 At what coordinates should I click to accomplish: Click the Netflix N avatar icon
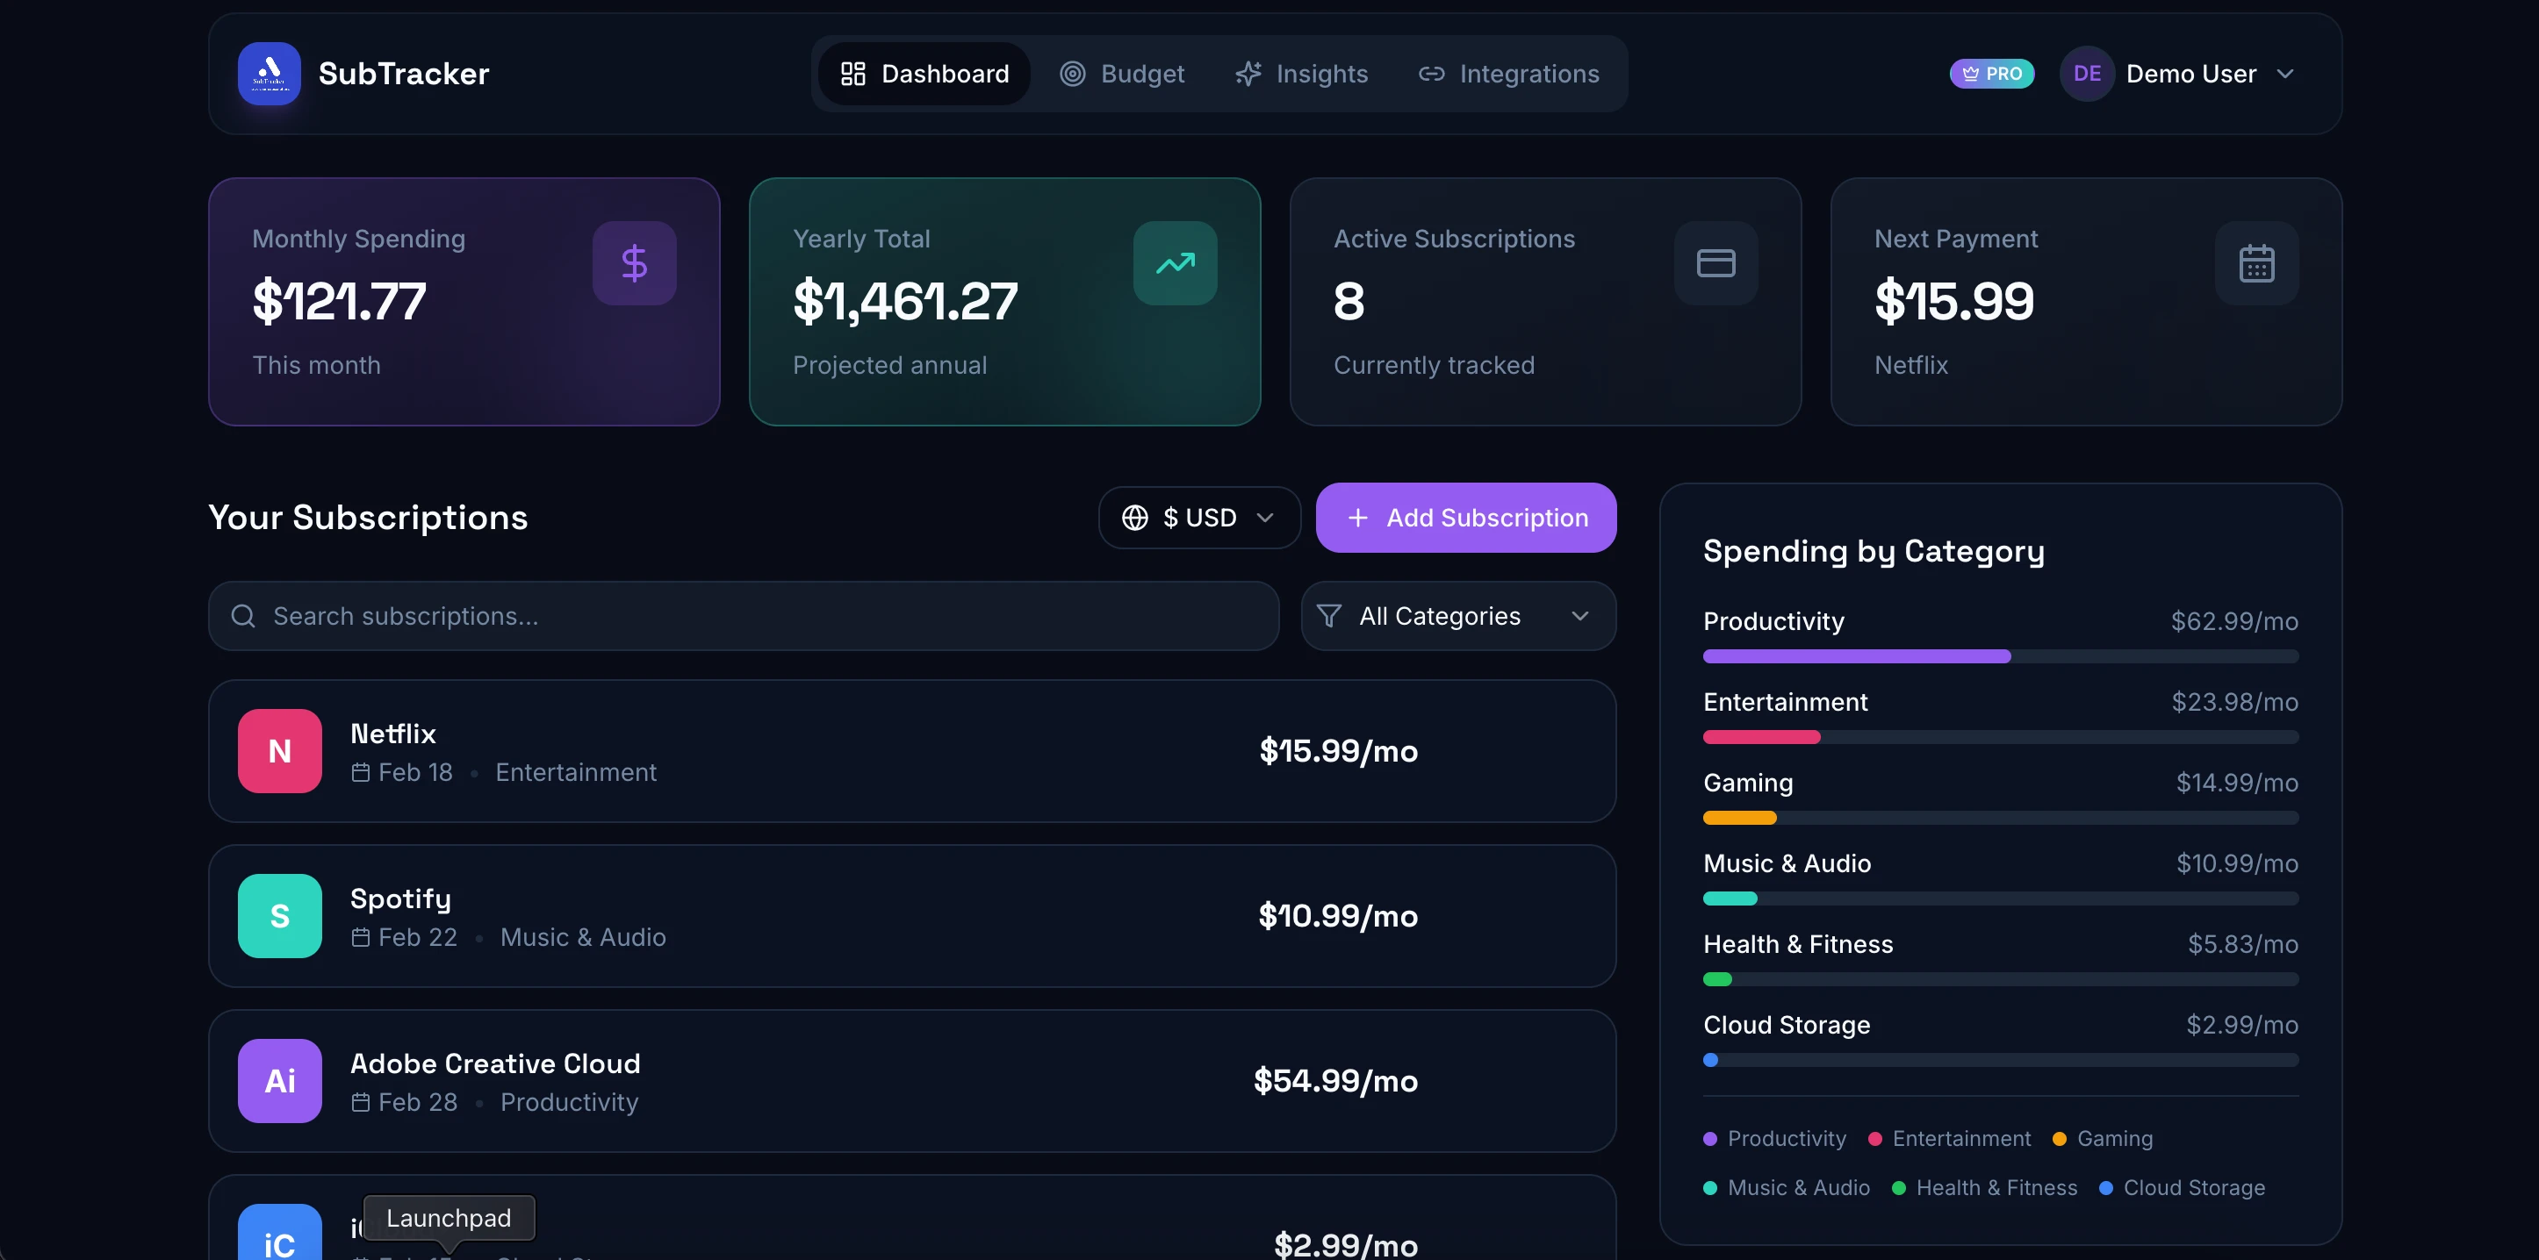280,751
